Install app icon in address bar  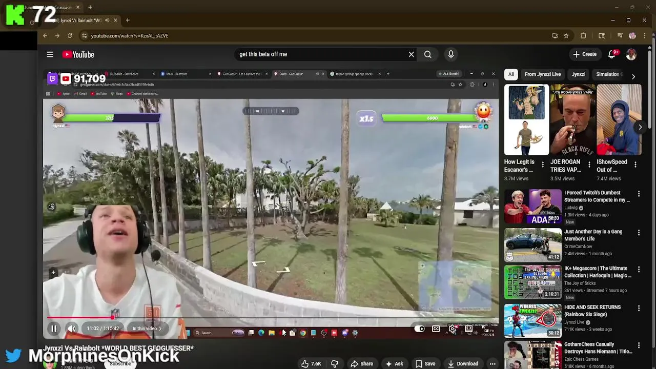[555, 36]
